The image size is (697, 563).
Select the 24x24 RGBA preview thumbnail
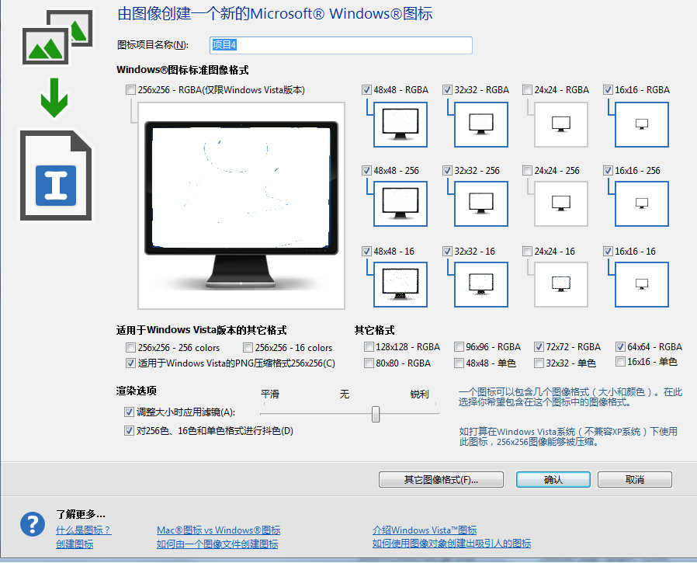pyautogui.click(x=561, y=124)
